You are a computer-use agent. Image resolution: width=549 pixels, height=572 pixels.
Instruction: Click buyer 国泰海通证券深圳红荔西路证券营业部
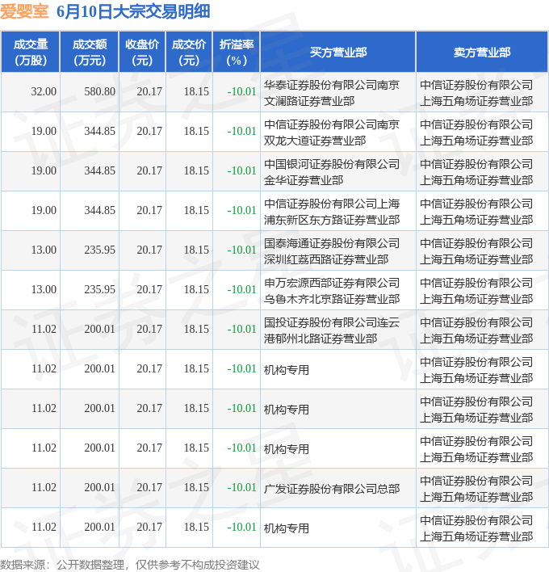click(332, 251)
